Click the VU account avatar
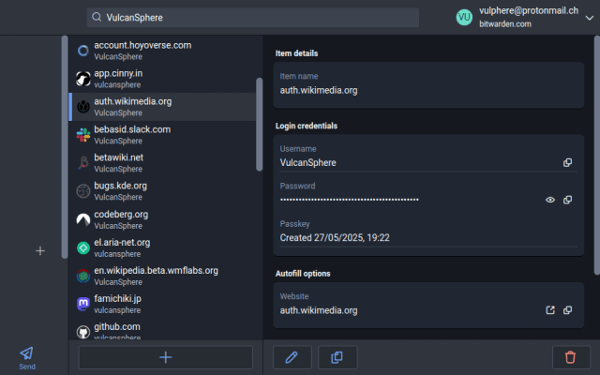Screen dimensions: 600x375 click(464, 17)
